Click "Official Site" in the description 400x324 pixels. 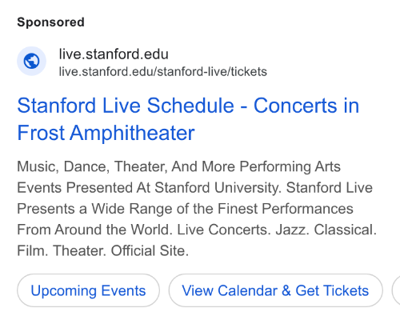pyautogui.click(x=150, y=250)
